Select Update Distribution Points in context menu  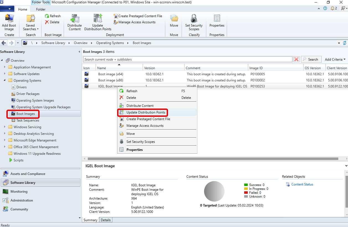tap(146, 112)
